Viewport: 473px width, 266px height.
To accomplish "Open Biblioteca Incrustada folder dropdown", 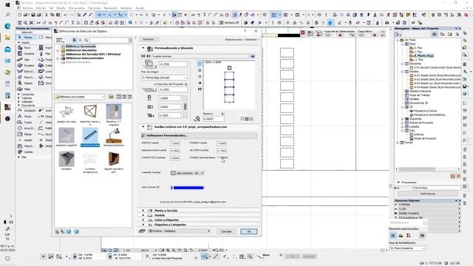I will (x=80, y=97).
